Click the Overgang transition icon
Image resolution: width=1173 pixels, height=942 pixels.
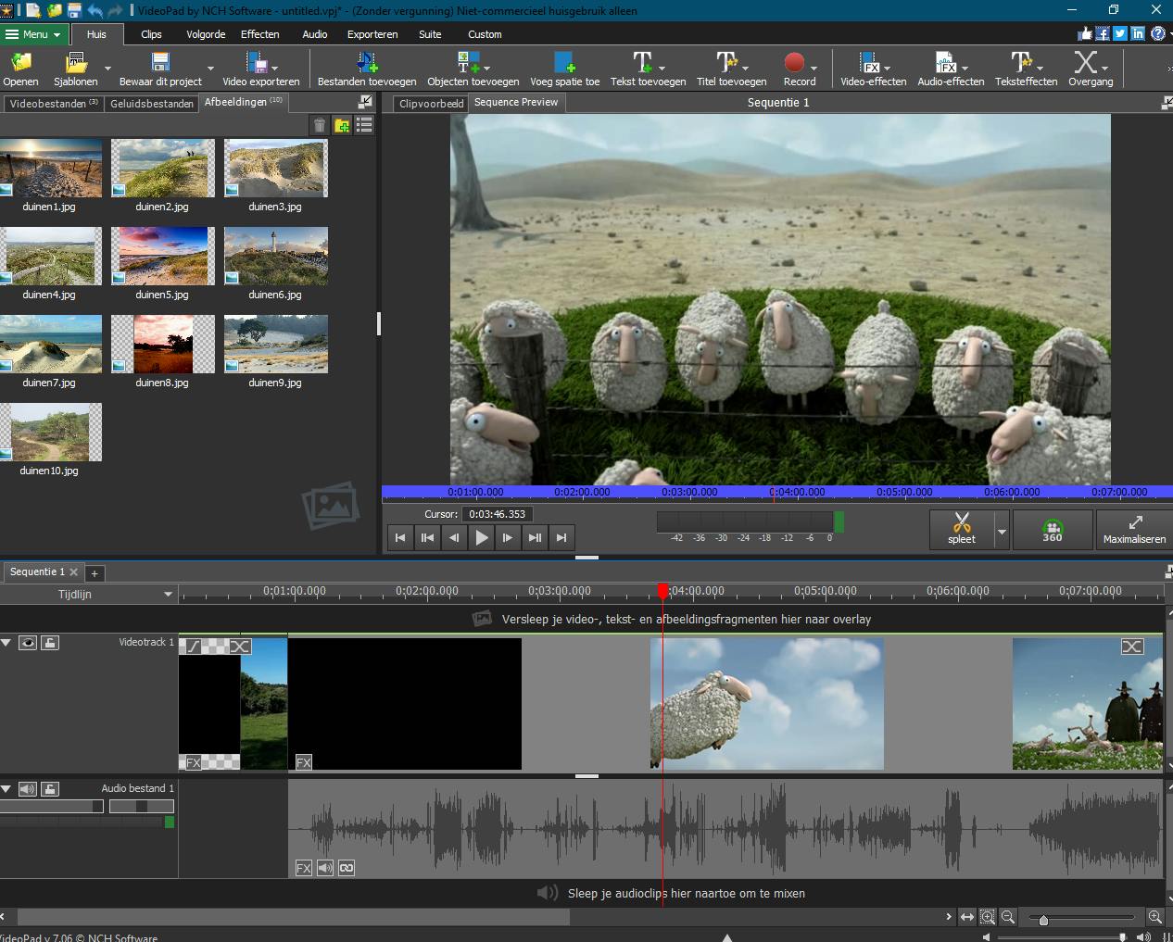pyautogui.click(x=1090, y=69)
